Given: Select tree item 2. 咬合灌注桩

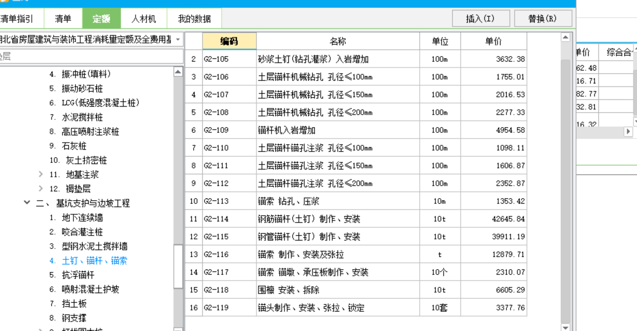Looking at the screenshot, I should click(76, 232).
